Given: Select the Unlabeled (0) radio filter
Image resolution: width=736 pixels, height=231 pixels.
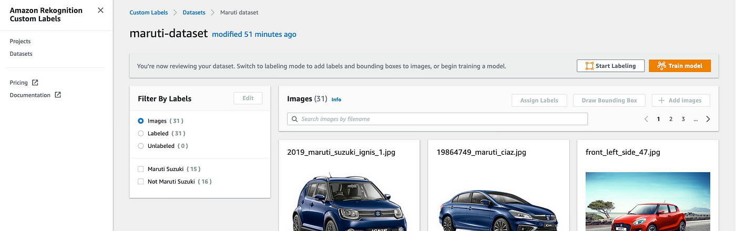Looking at the screenshot, I should click(x=140, y=146).
